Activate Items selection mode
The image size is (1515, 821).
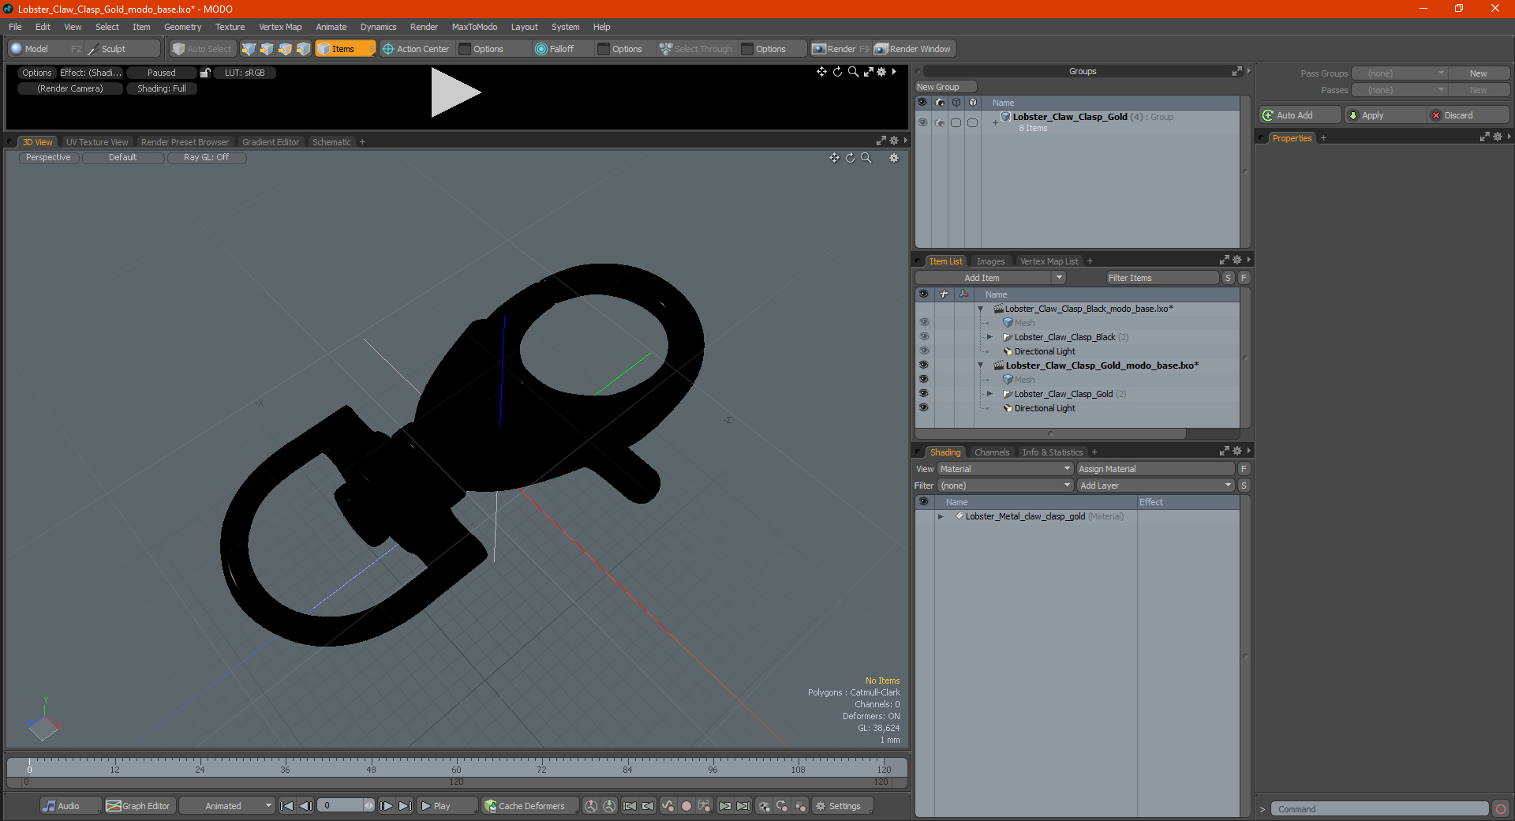345,49
